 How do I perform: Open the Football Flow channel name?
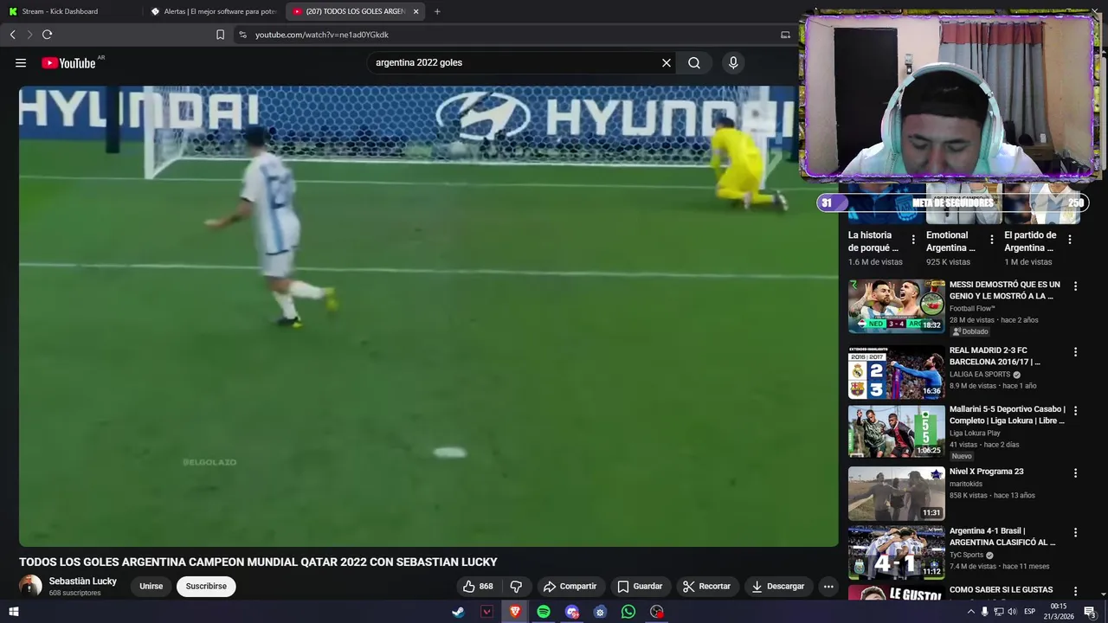[x=972, y=308]
